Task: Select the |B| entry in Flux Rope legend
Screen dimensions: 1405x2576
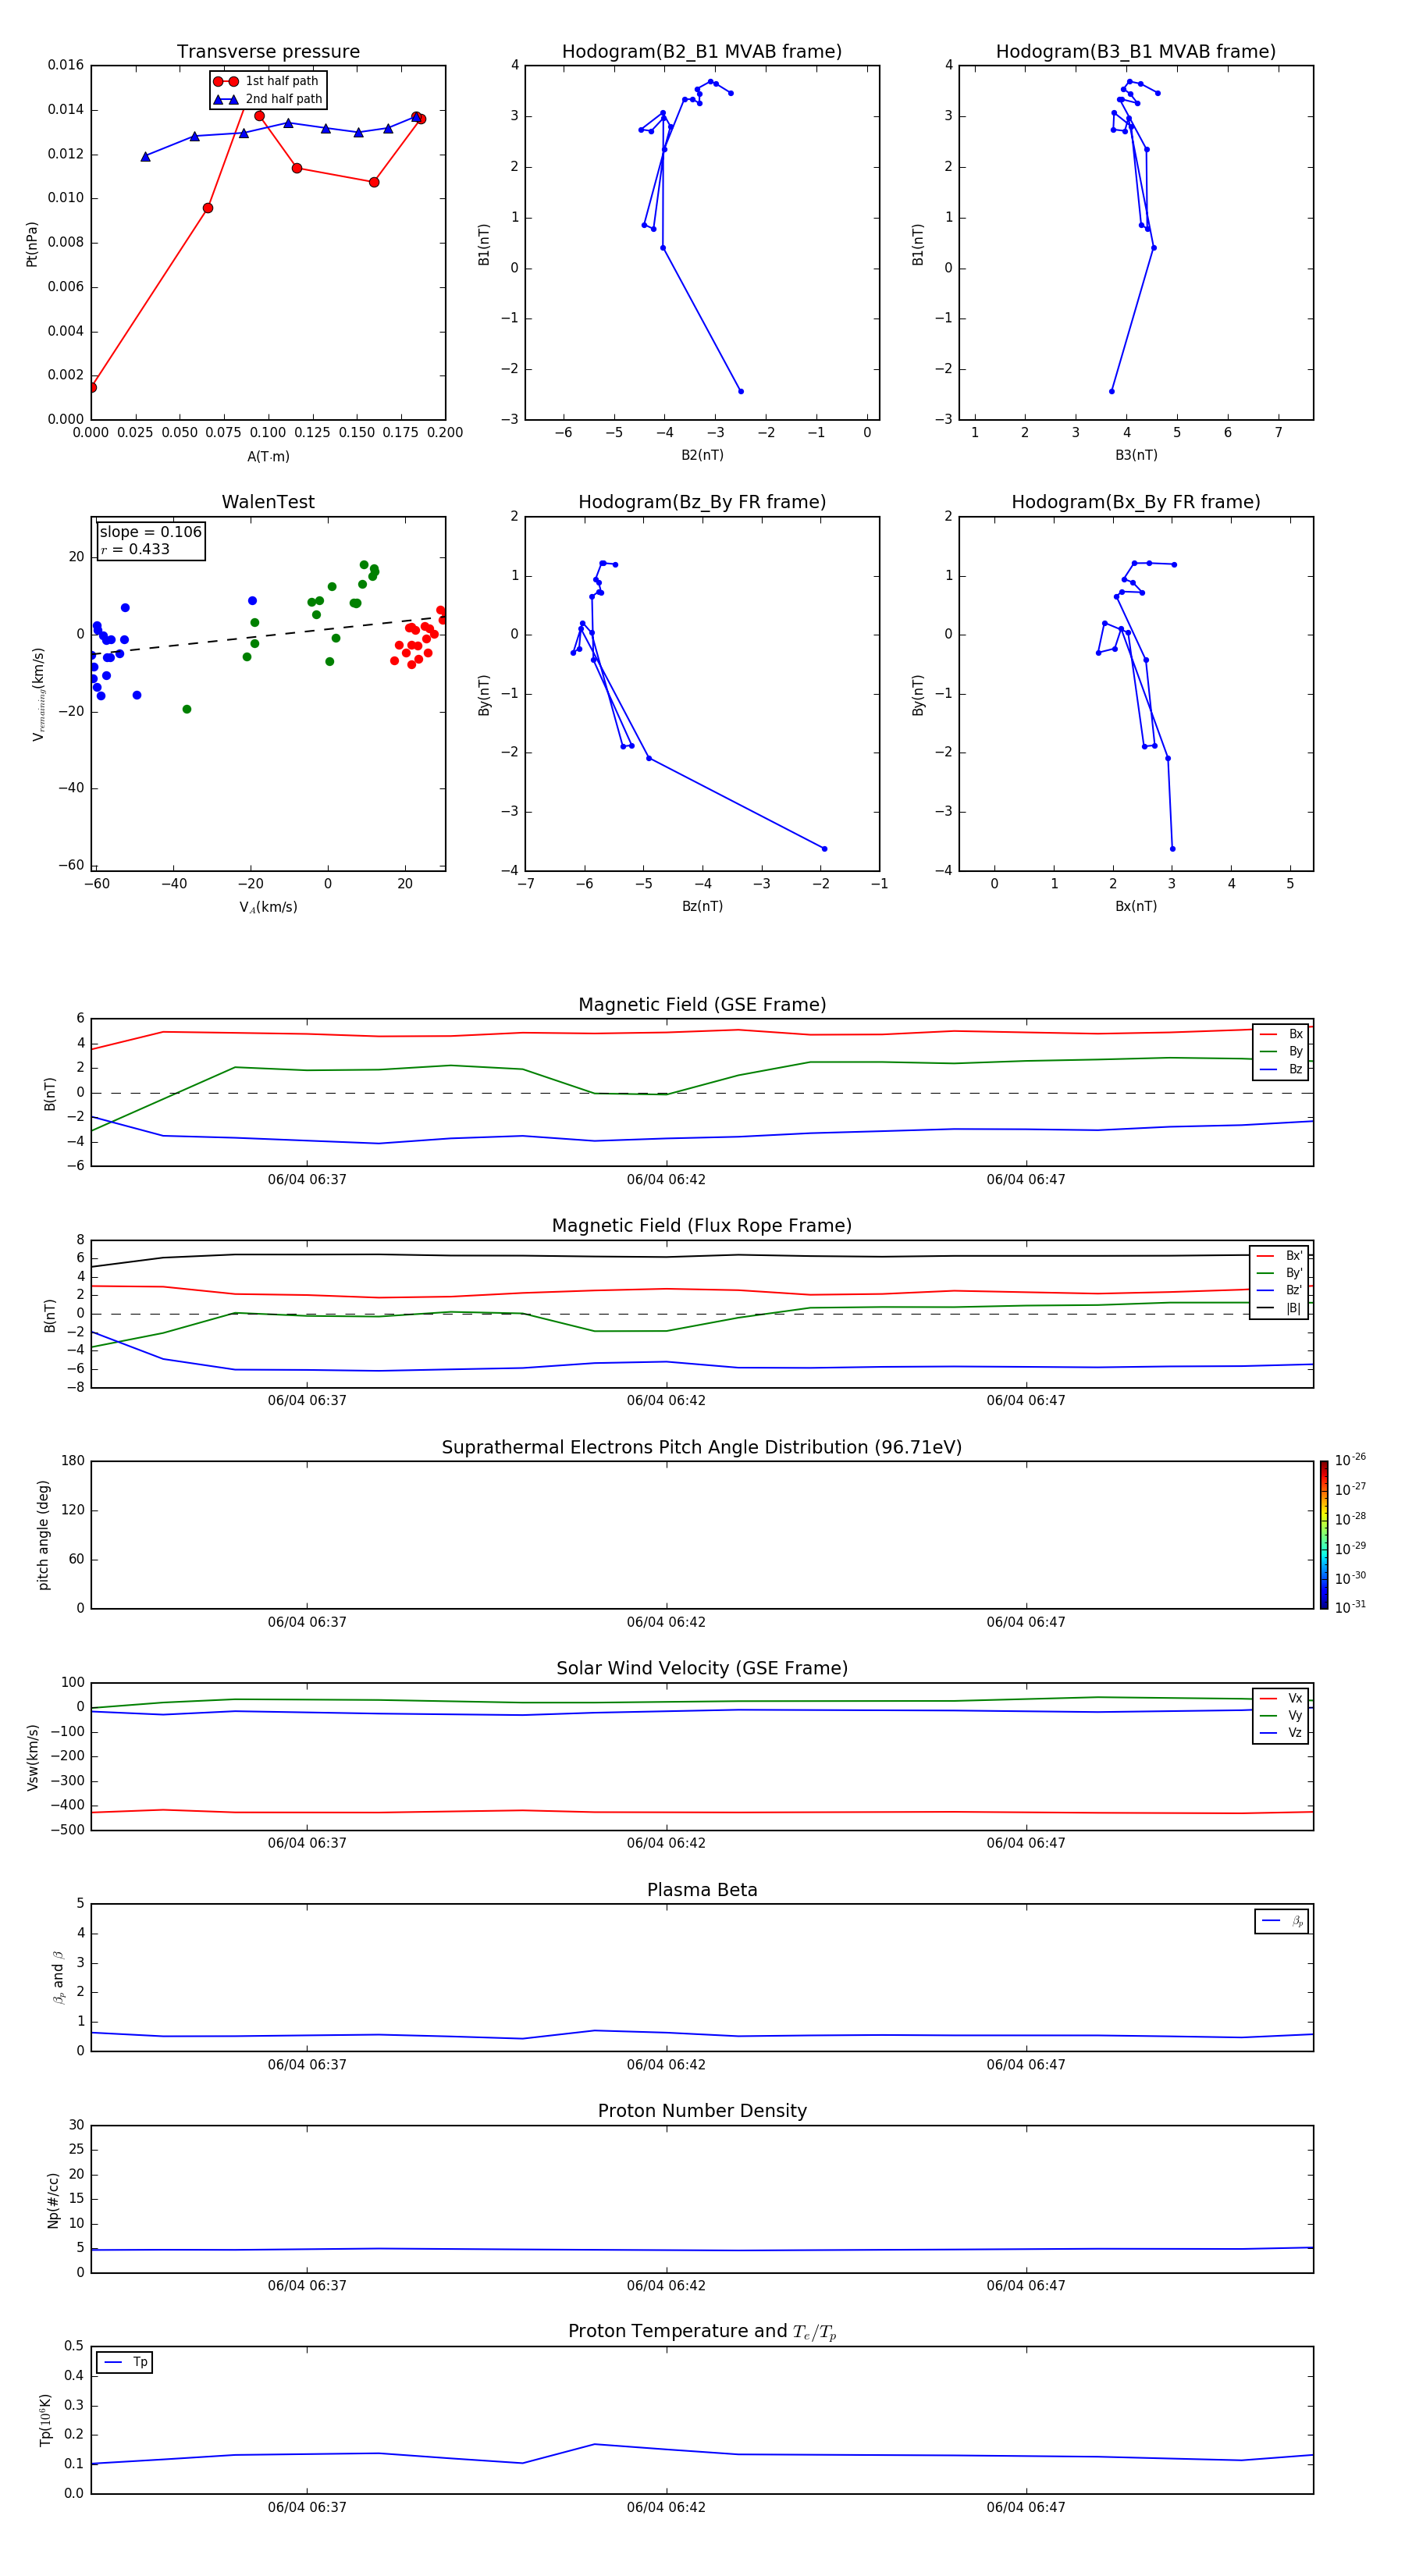Action: (1279, 1308)
